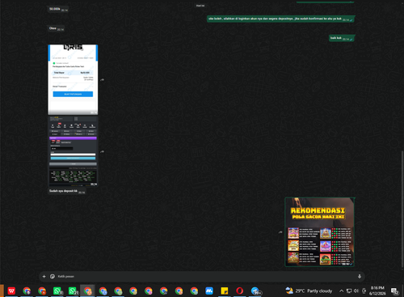Open the clock showing 8:16 PM
404x297 pixels.
(x=377, y=291)
